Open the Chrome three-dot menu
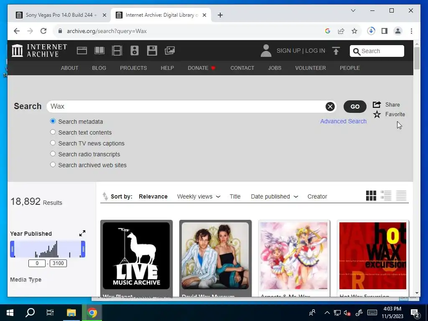Viewport: 428px width, 321px height. [x=411, y=31]
